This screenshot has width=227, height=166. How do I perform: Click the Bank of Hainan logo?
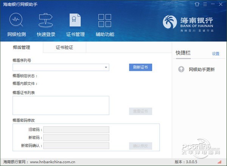click(x=188, y=23)
